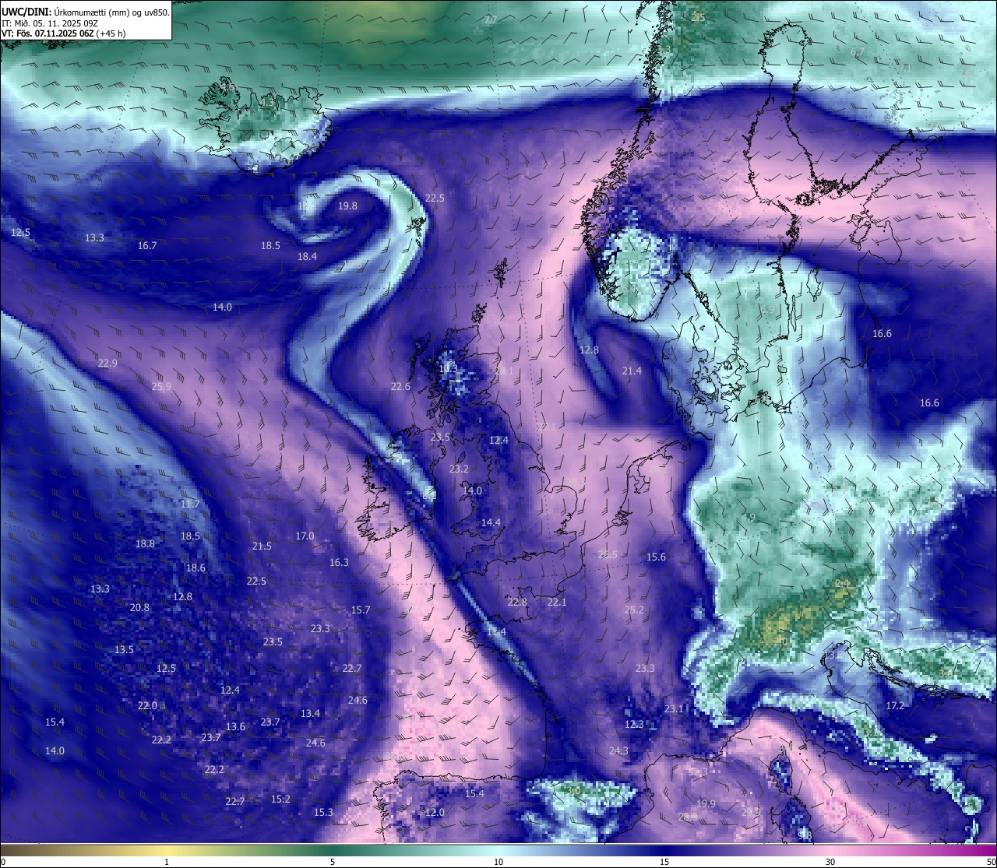
Task: Click the 12.0 value label
Action: coord(435,813)
